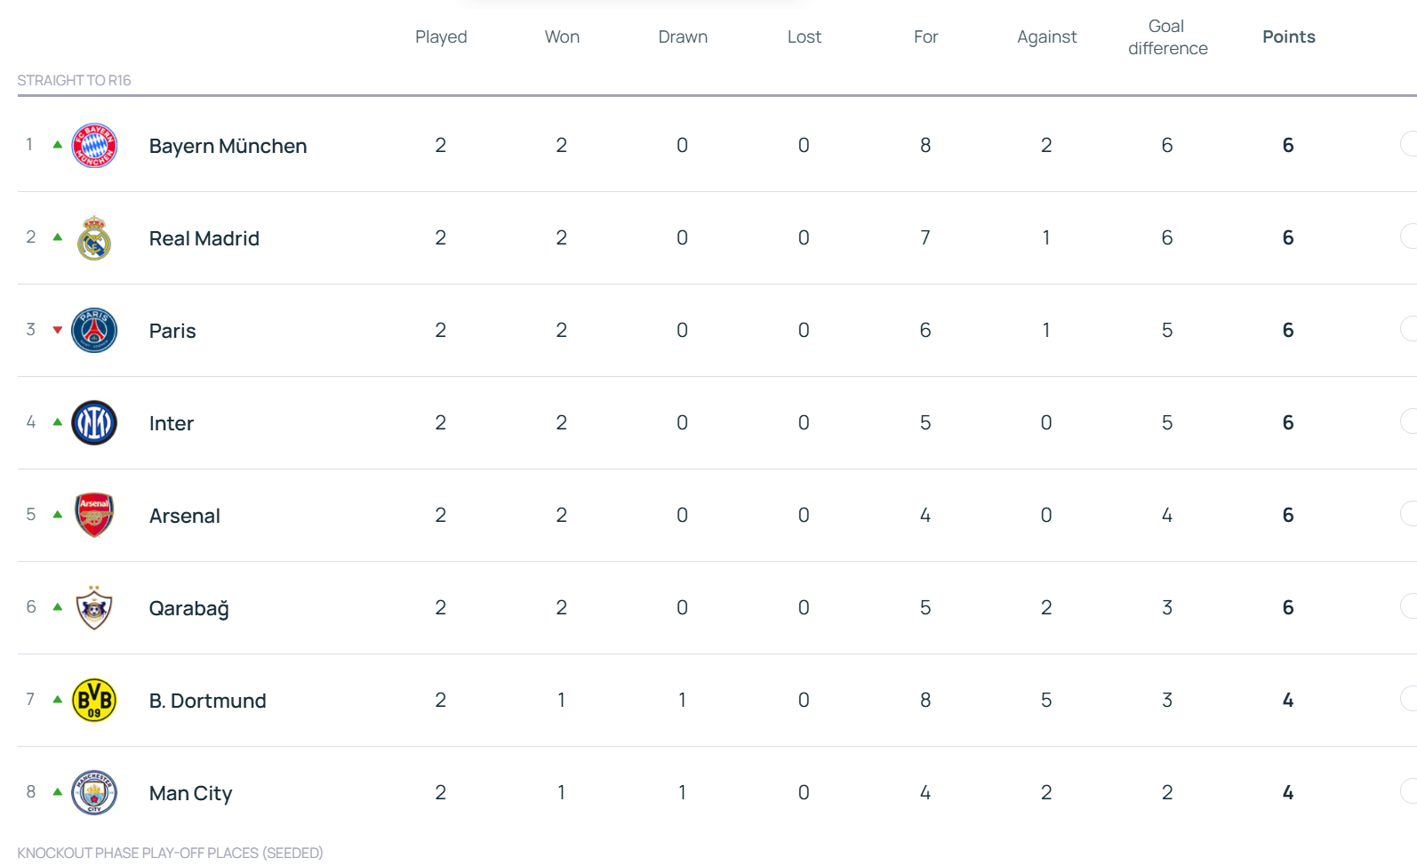Click Arsenal's points value of 6

point(1288,516)
